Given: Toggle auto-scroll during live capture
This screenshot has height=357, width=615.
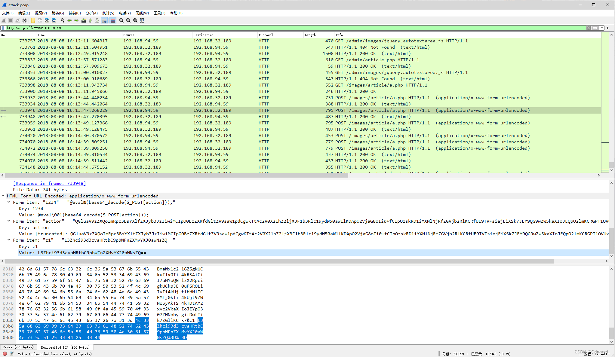Looking at the screenshot, I should (x=104, y=20).
